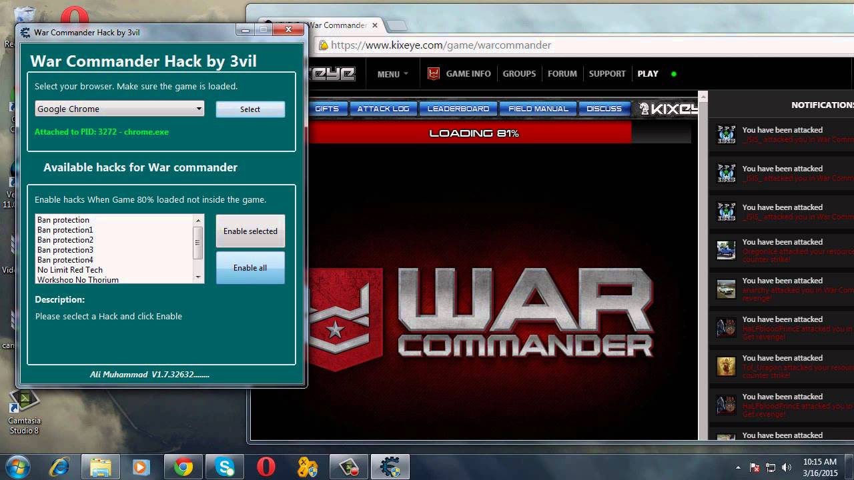The height and width of the screenshot is (480, 854).
Task: Close the War Commander Chrome tab
Action: click(375, 25)
